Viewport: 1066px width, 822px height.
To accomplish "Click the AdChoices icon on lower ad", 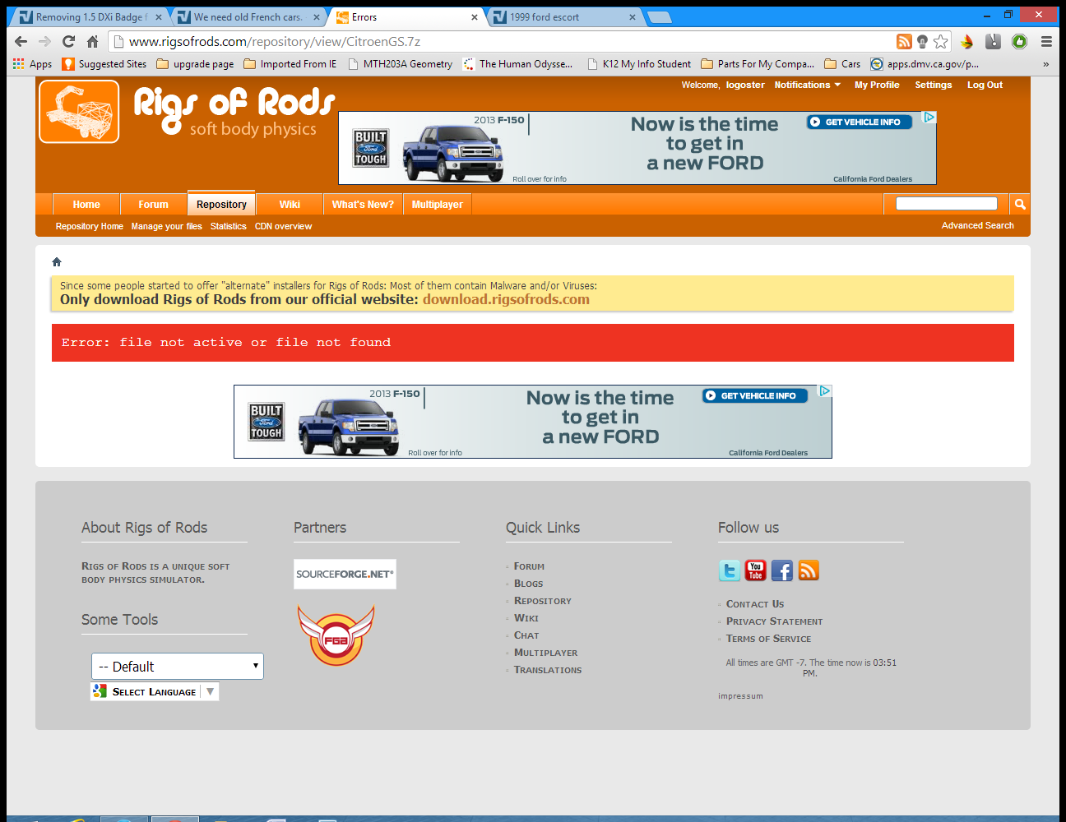I will coord(825,391).
